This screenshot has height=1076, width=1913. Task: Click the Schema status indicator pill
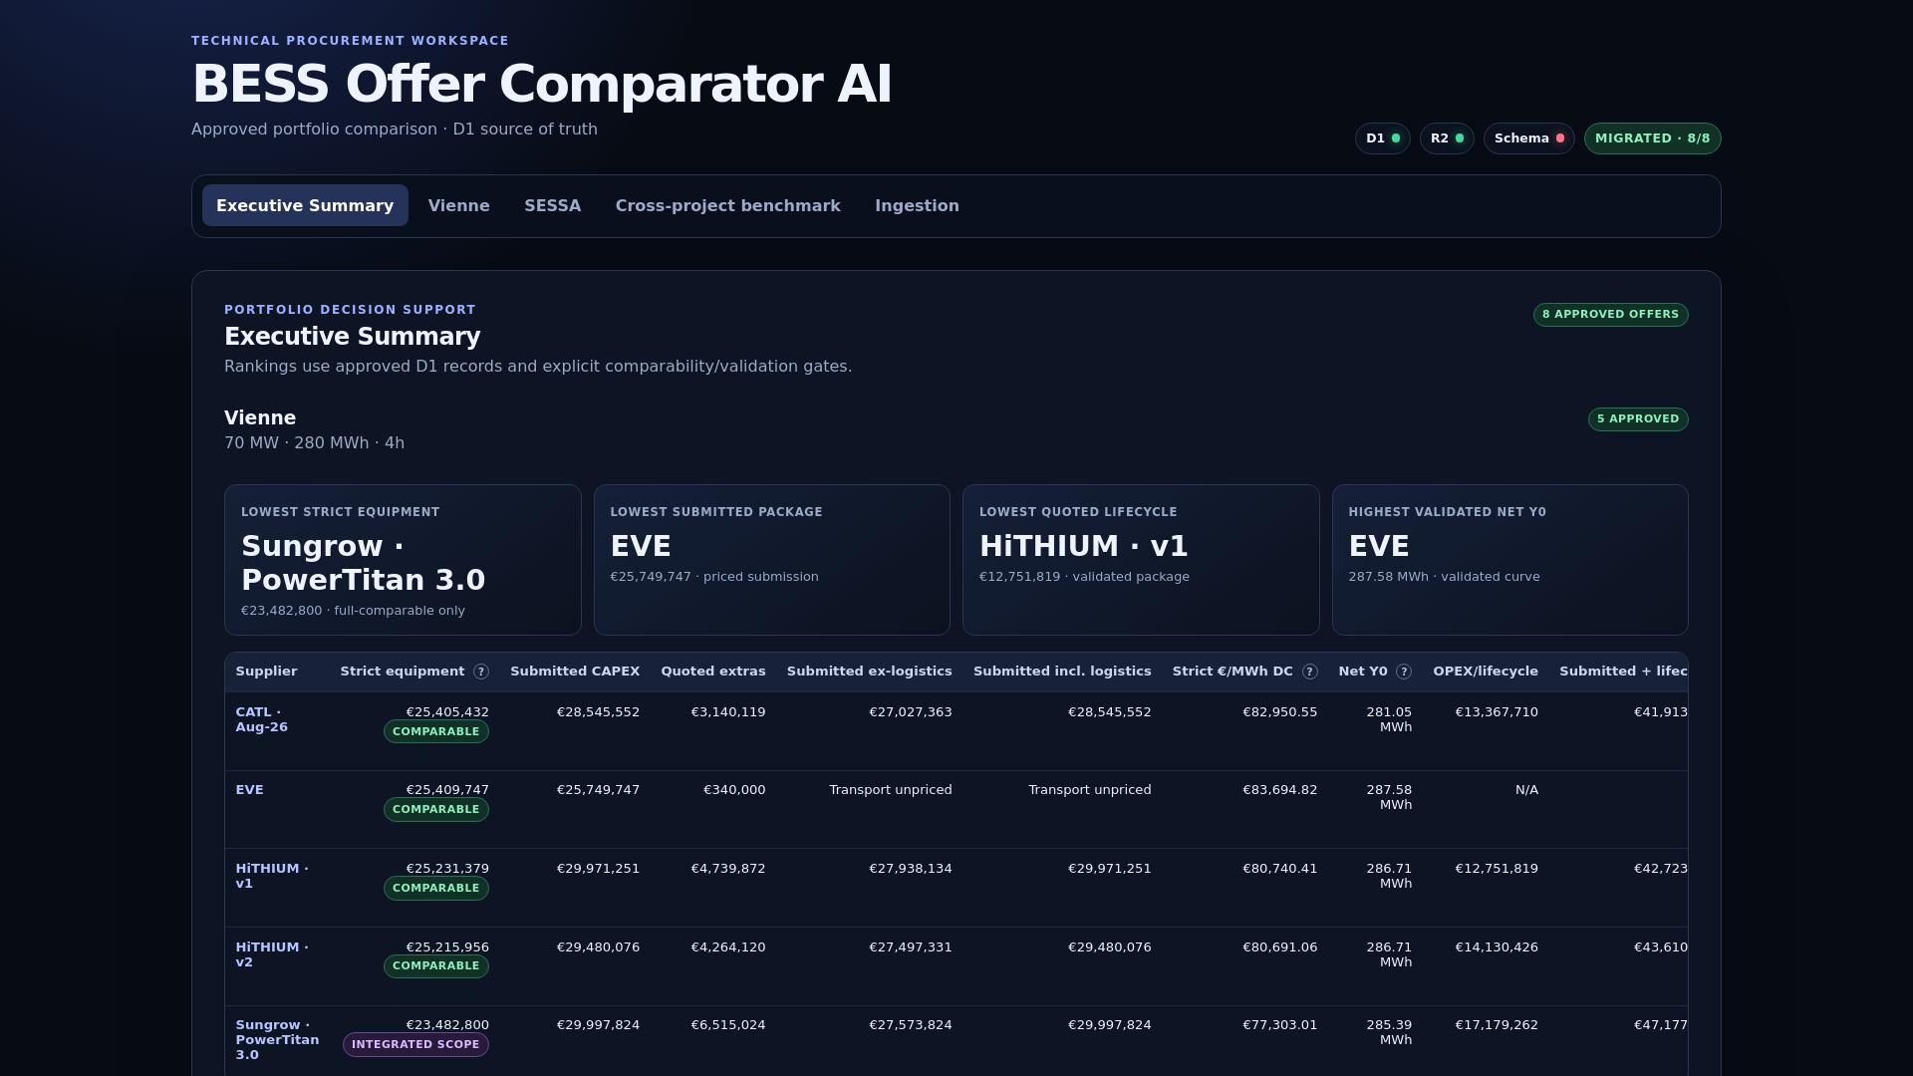point(1529,138)
